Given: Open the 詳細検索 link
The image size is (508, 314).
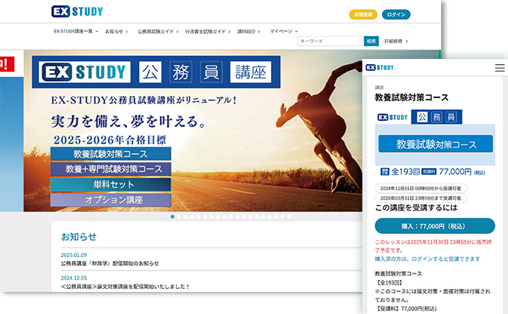Looking at the screenshot, I should pyautogui.click(x=396, y=41).
